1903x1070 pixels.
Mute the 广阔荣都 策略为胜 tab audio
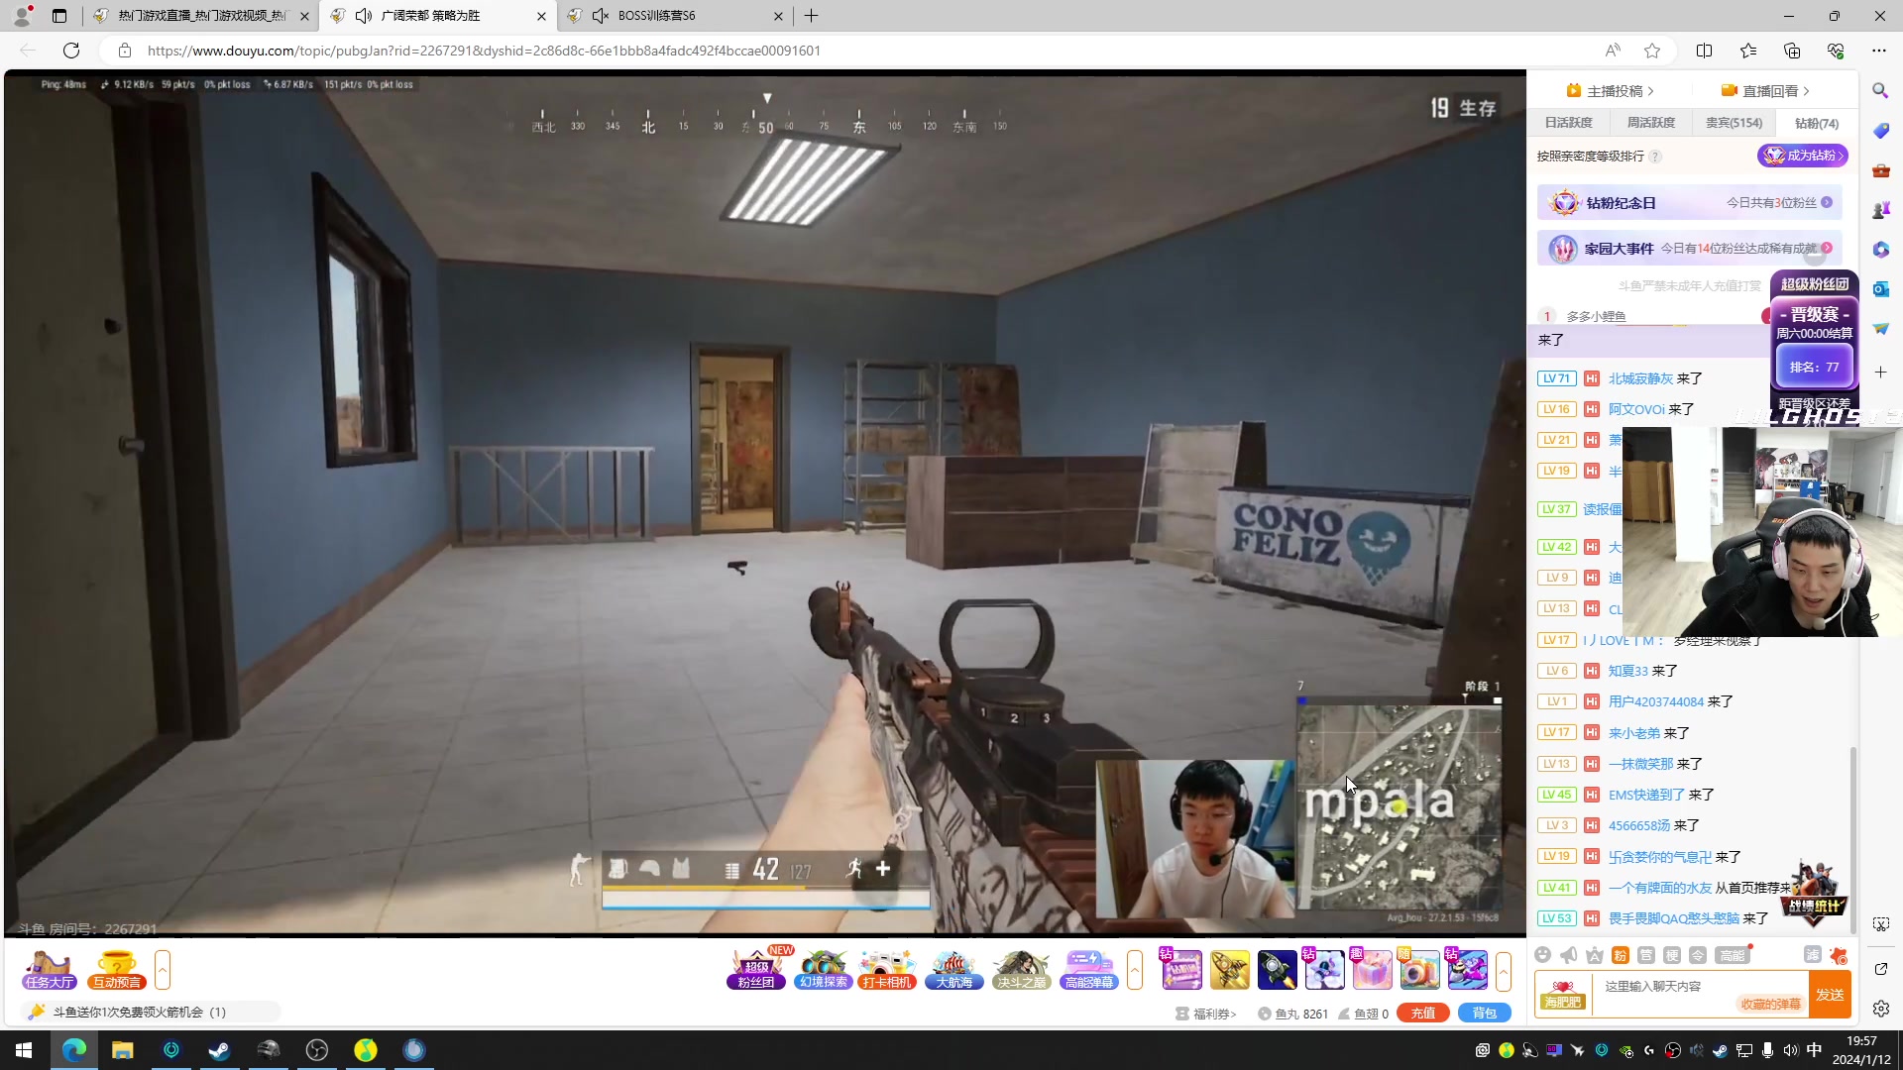click(364, 16)
